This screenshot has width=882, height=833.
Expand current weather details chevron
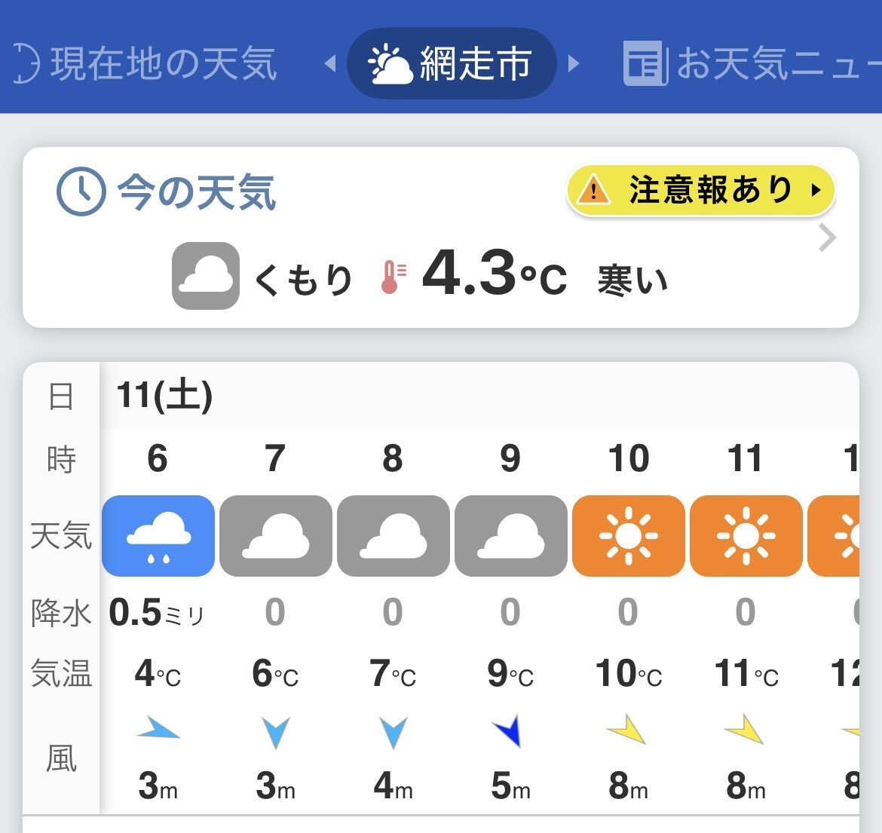tap(827, 238)
